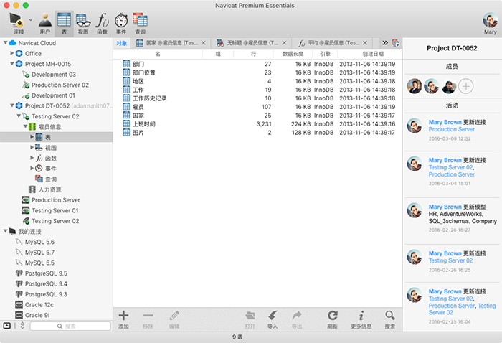
Task: Select the 雇员 table row
Action: pos(257,107)
